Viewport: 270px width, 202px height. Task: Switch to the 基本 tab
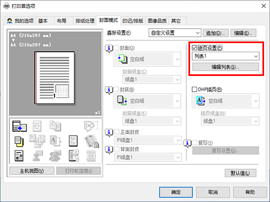pos(45,21)
